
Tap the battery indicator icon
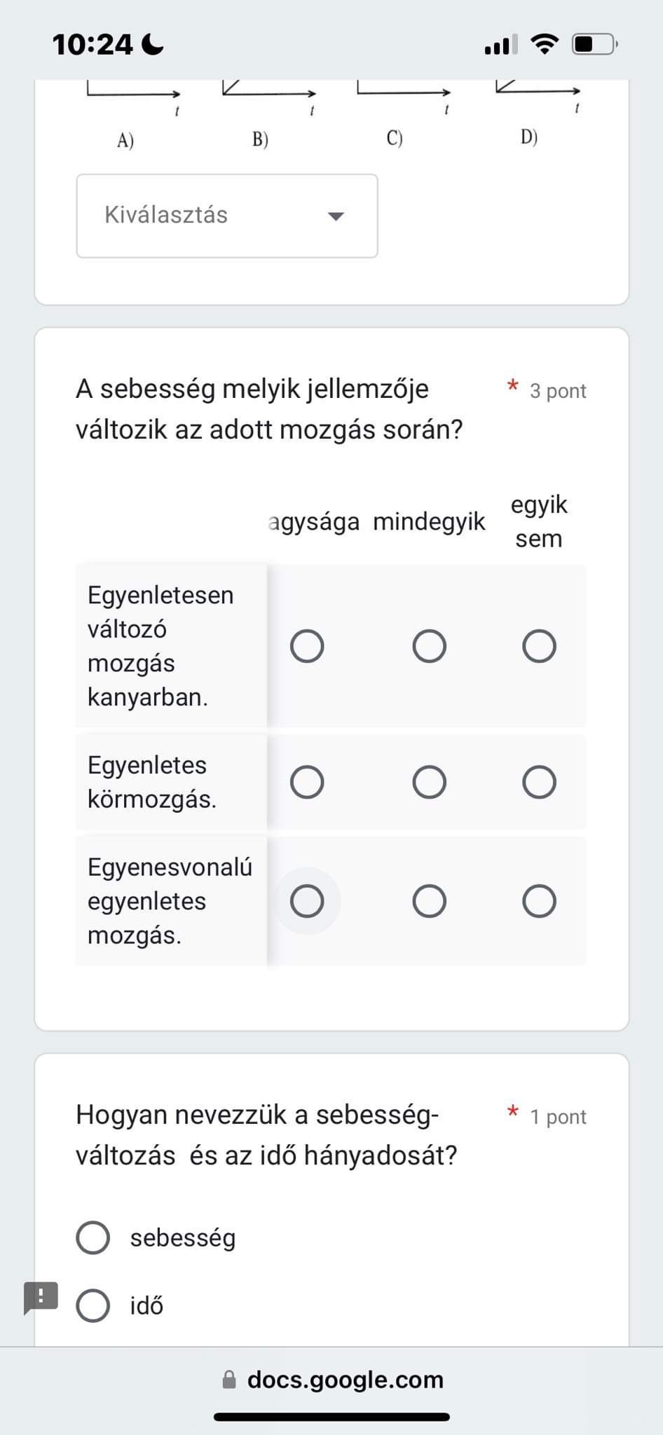[595, 44]
